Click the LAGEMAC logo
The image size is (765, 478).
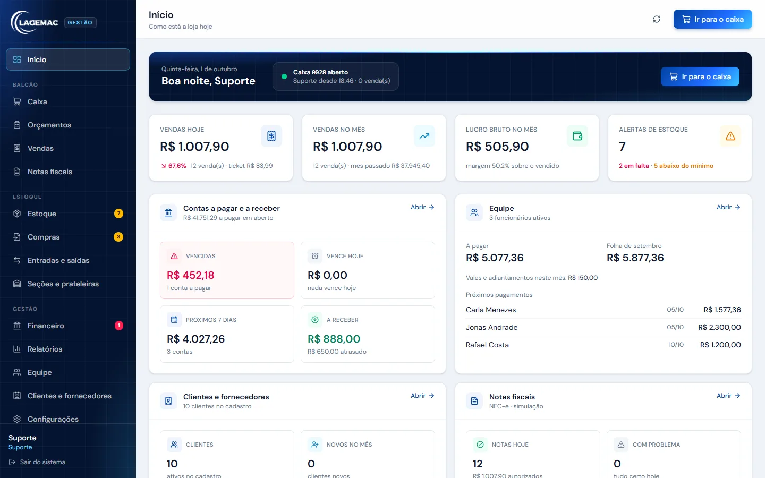(x=35, y=22)
